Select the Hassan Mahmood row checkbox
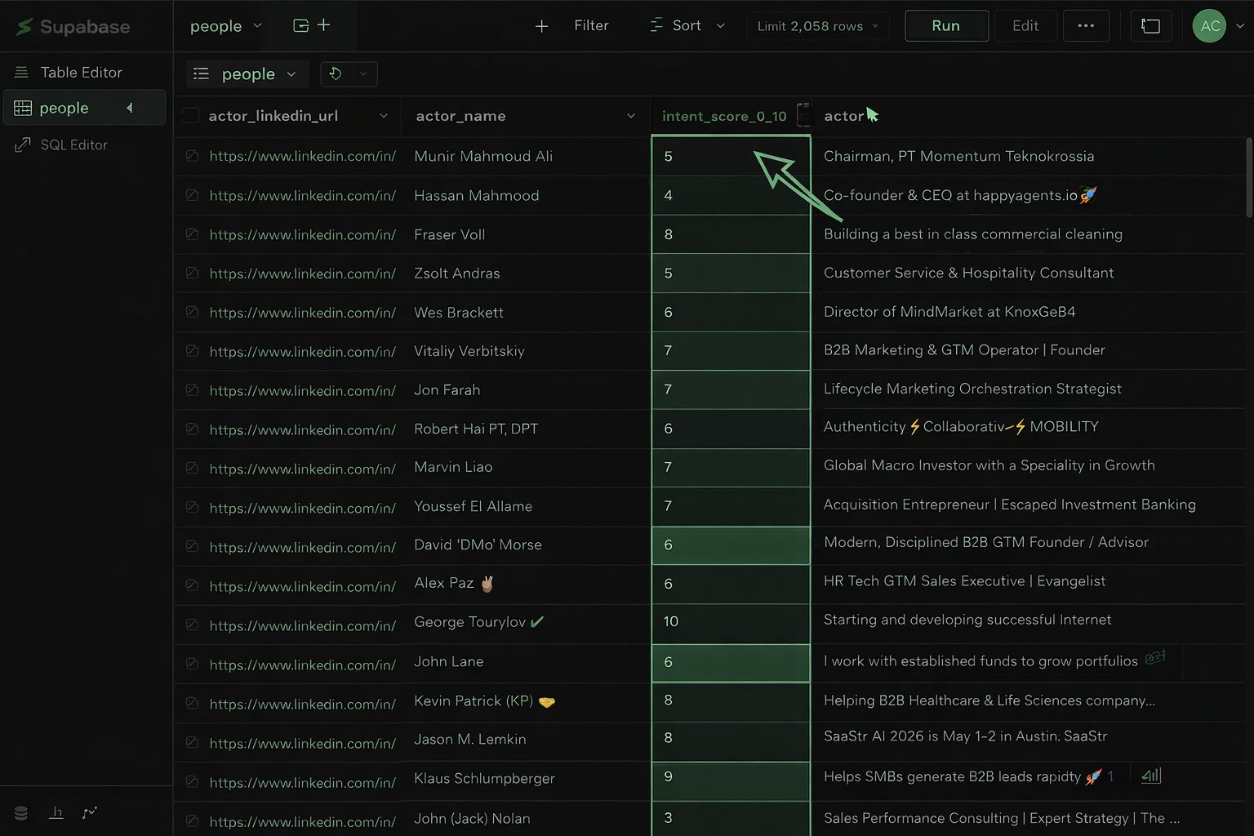Viewport: 1254px width, 836px height. 192,195
